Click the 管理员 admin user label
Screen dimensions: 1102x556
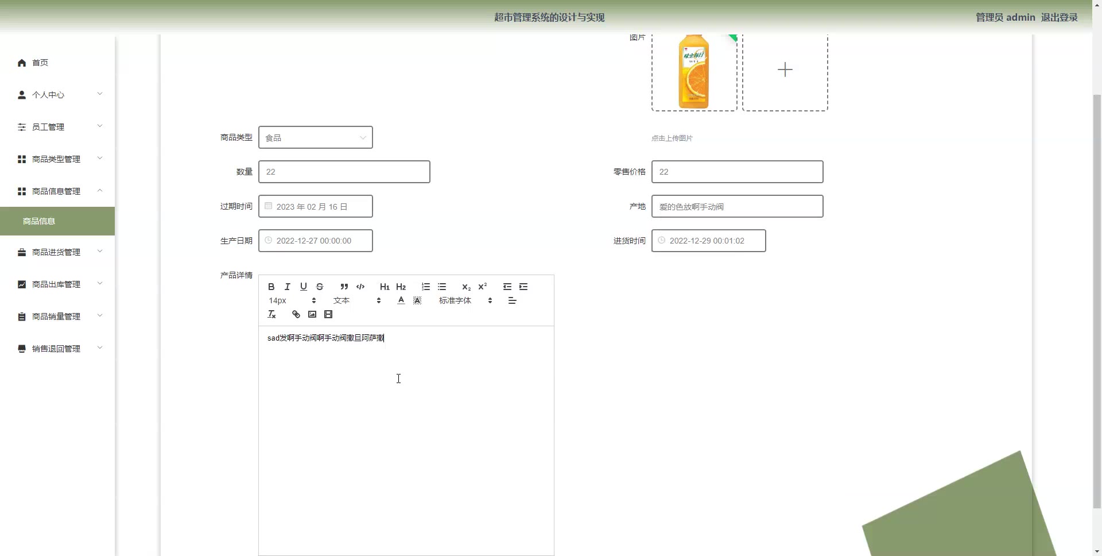tap(1006, 17)
